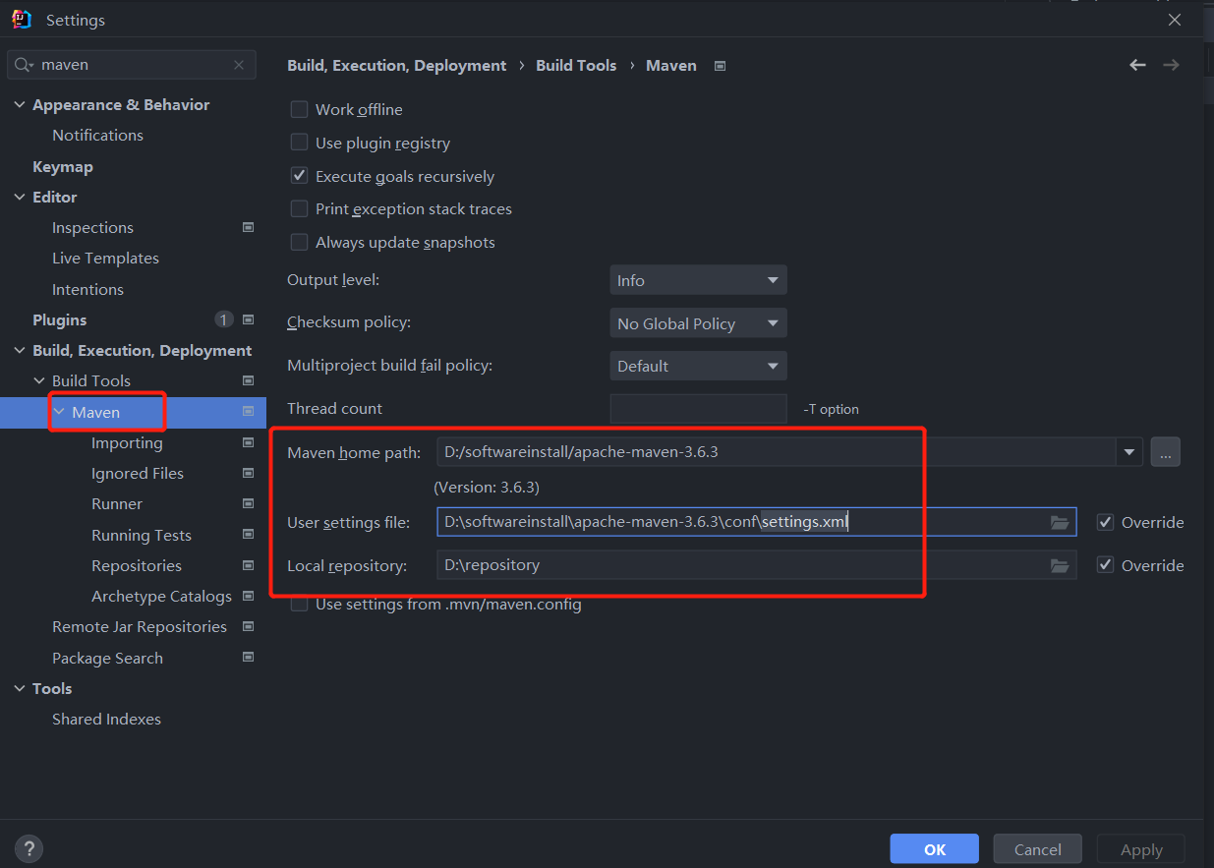Click into the Thread count field
The height and width of the screenshot is (868, 1214).
click(698, 409)
